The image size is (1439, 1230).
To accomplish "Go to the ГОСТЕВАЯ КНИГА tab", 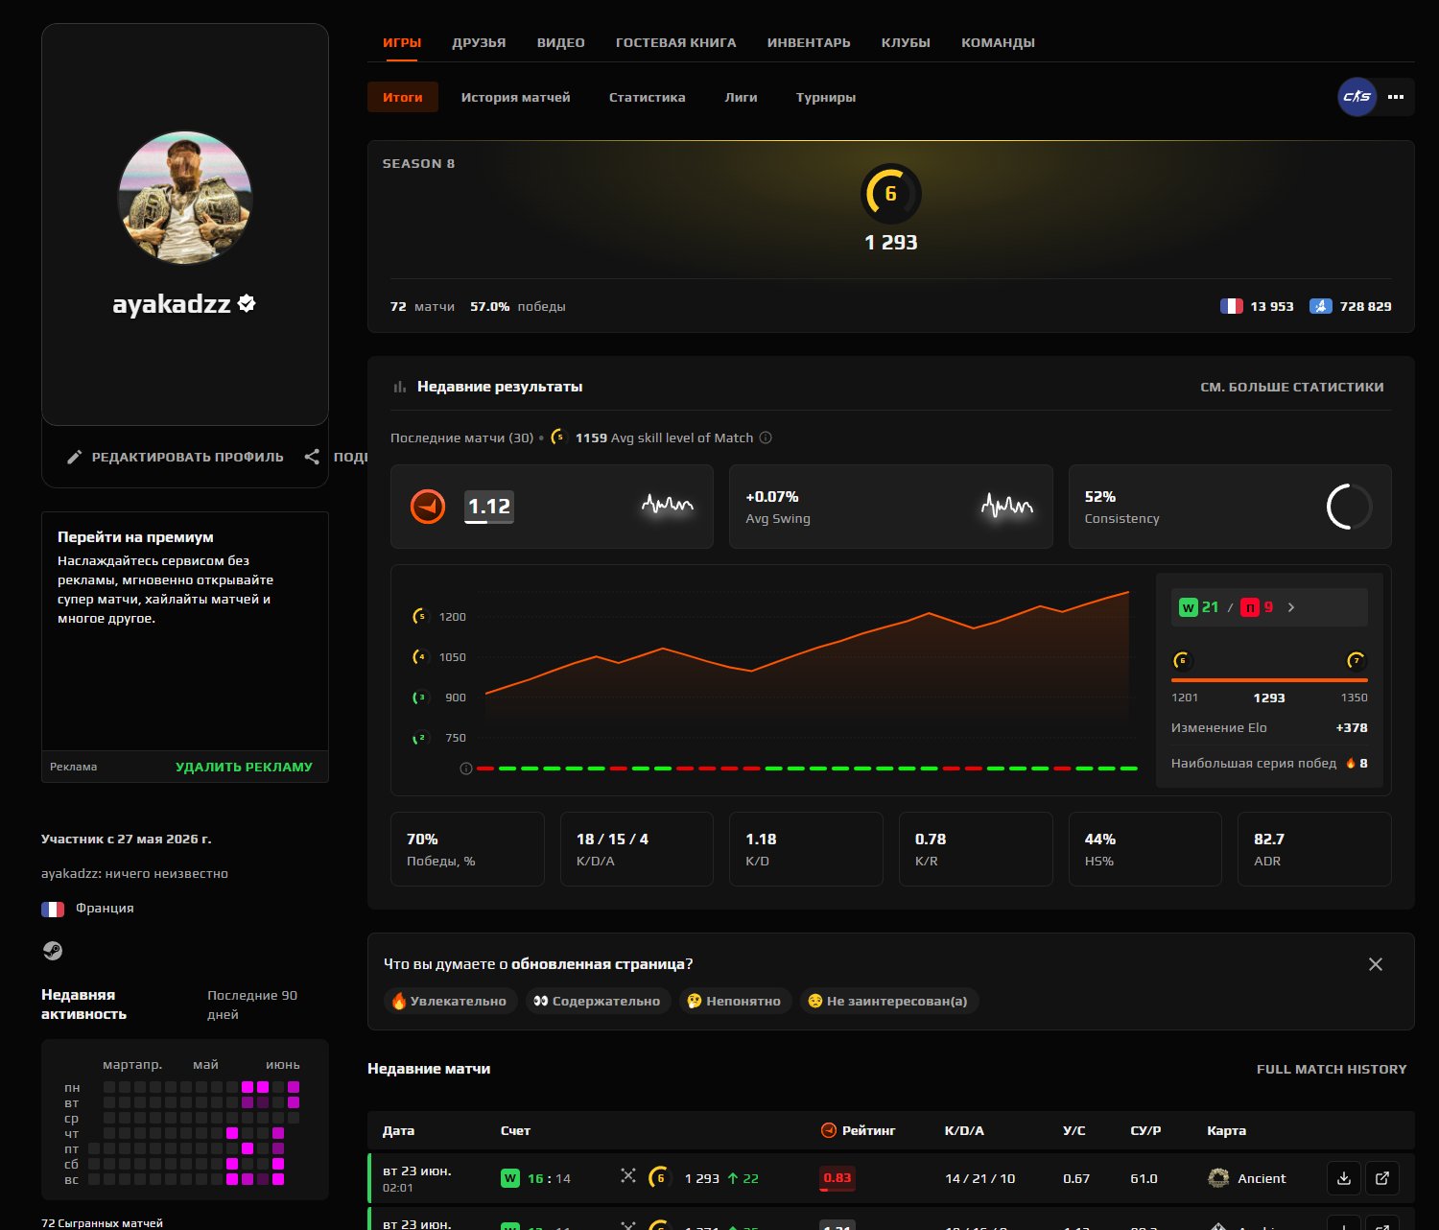I will [676, 42].
